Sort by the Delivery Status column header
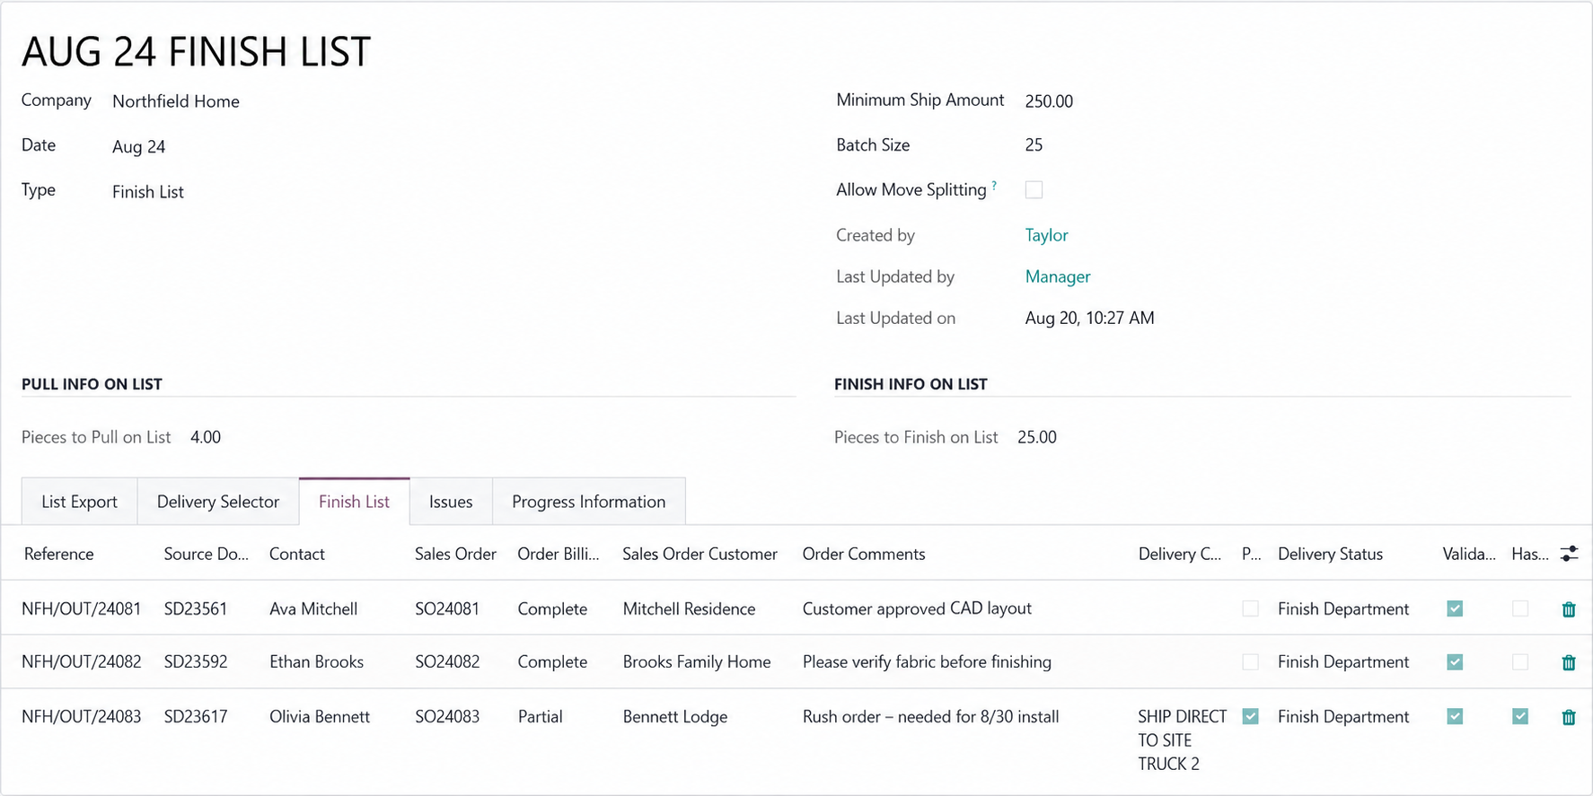 pyautogui.click(x=1330, y=554)
